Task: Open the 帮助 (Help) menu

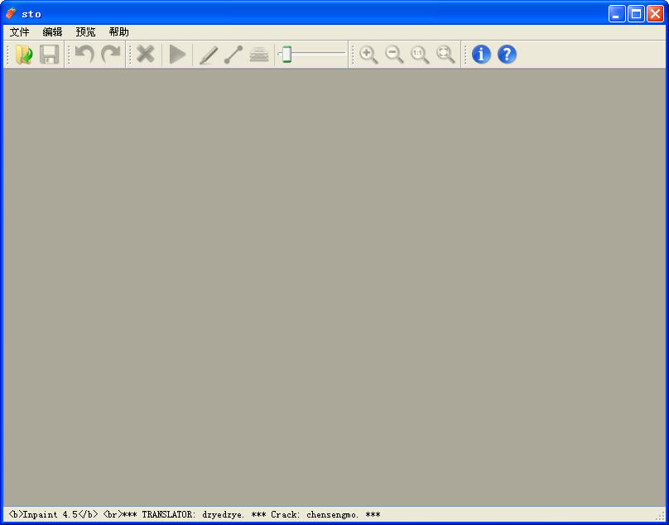Action: pos(118,32)
